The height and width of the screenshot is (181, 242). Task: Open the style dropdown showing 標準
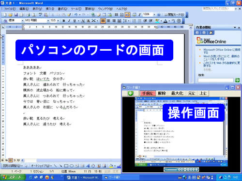[22, 21]
